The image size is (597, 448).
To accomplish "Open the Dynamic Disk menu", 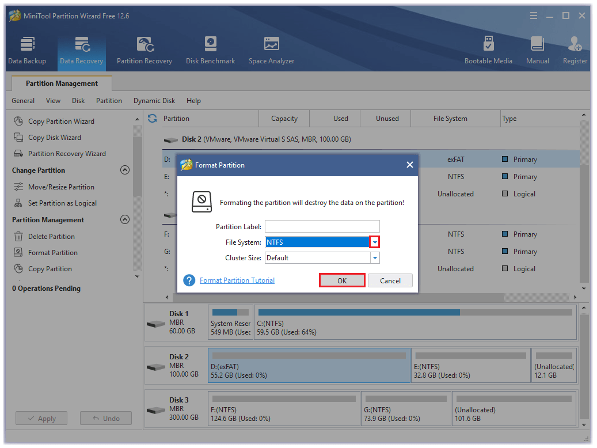I will point(154,100).
